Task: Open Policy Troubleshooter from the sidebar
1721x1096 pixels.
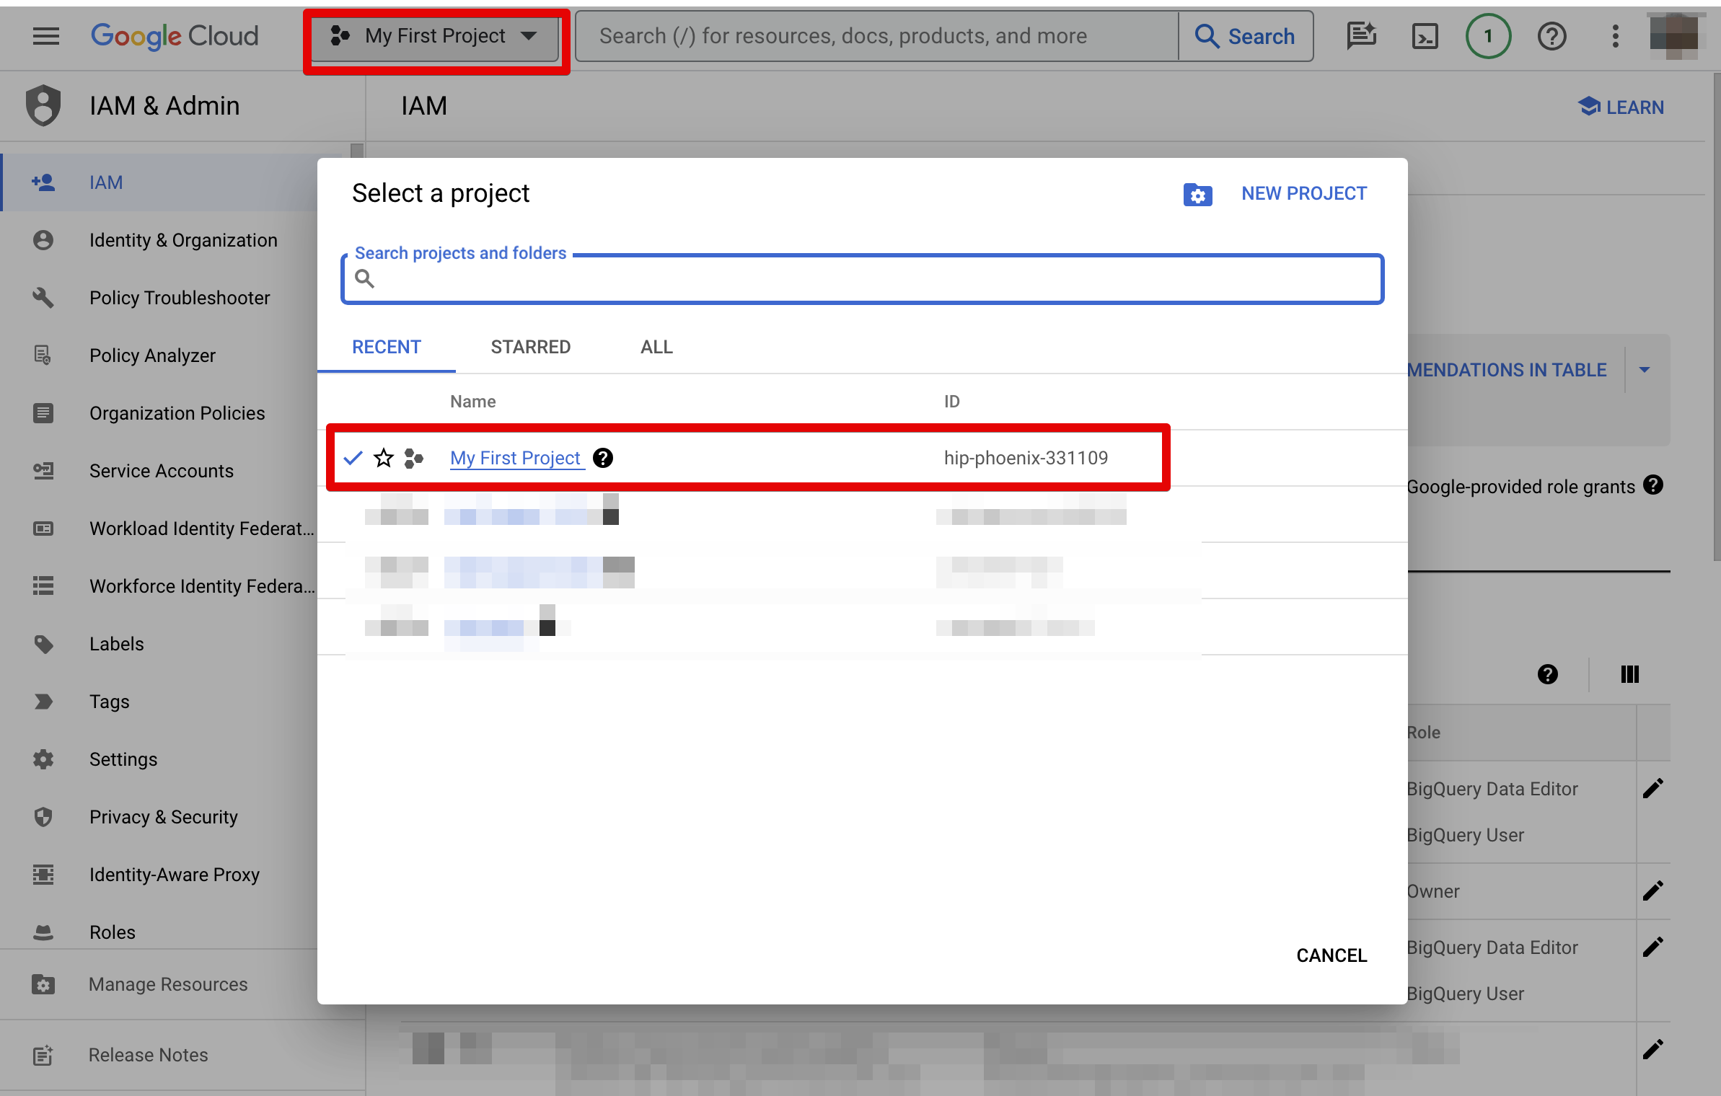Action: point(180,297)
